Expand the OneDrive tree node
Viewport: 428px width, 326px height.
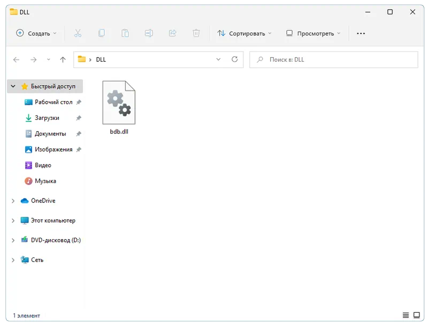coord(13,201)
